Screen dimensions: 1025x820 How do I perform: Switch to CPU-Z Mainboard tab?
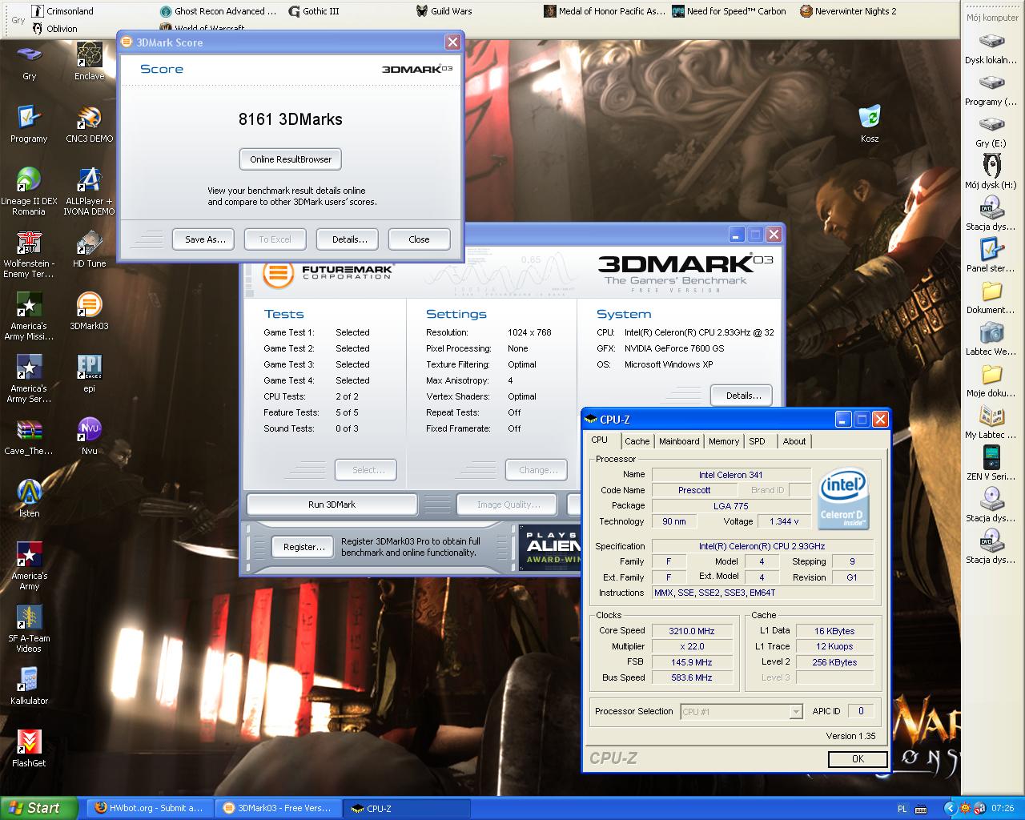679,441
